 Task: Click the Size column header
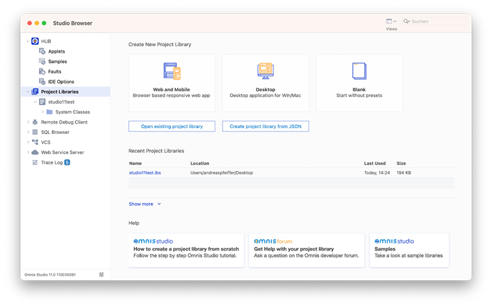[401, 163]
